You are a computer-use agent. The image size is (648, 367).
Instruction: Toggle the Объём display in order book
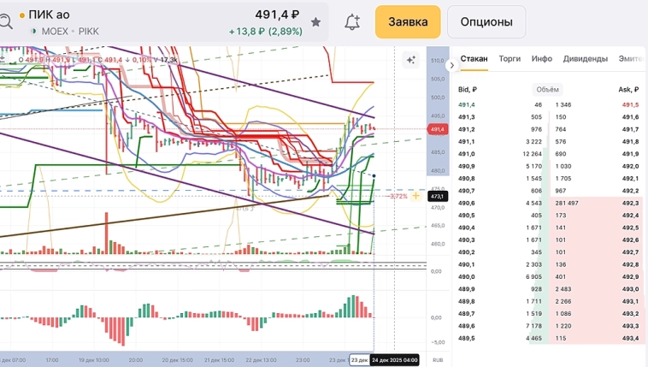point(547,89)
